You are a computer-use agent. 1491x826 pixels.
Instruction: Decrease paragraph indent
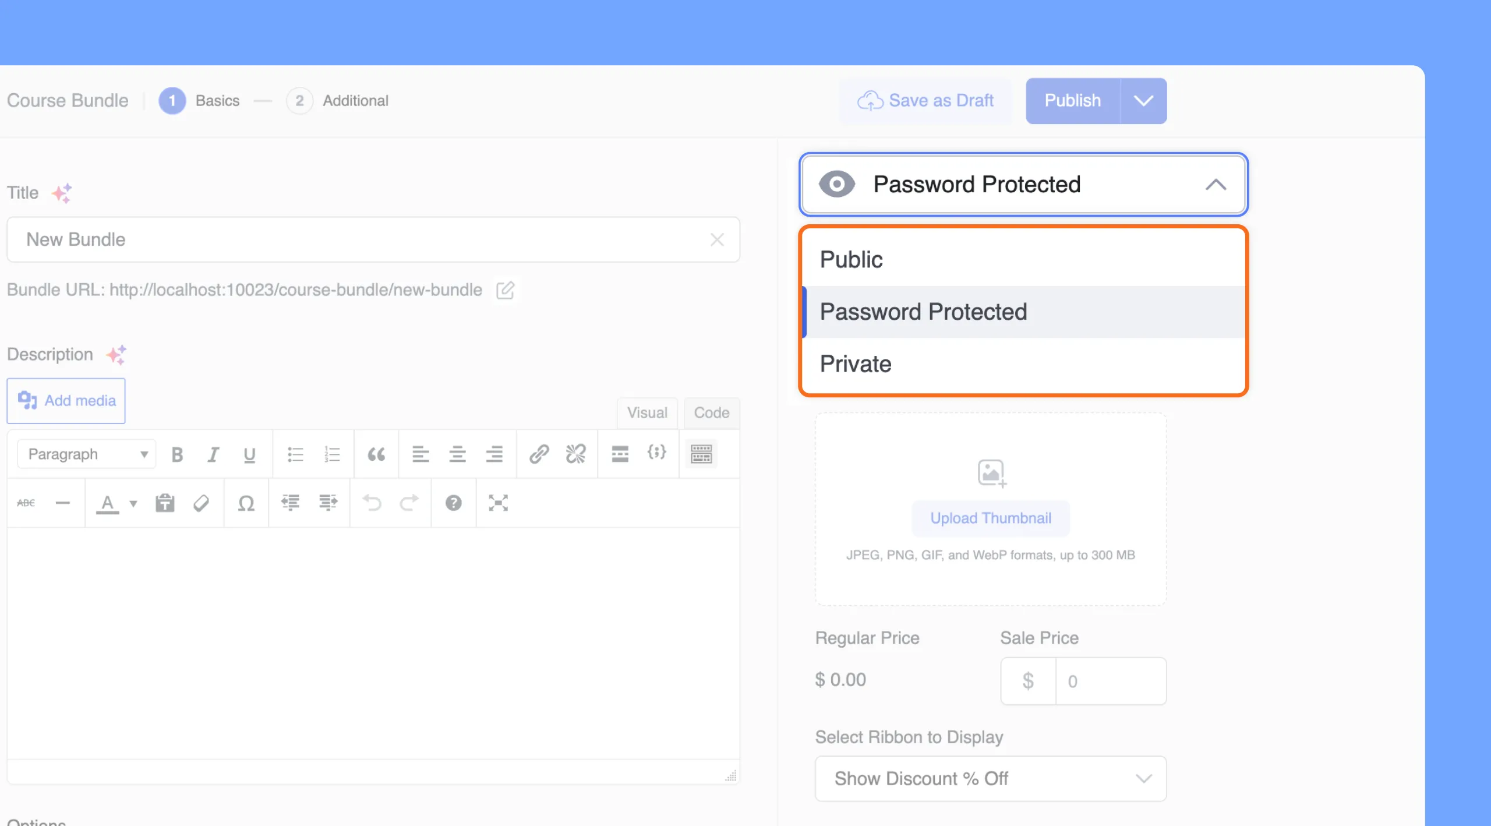291,502
